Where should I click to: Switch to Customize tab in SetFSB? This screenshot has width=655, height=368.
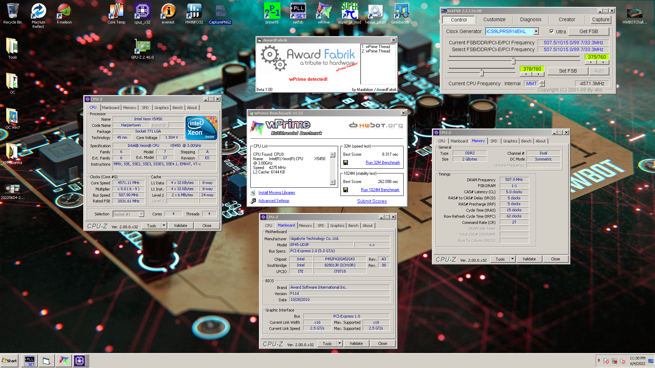tap(494, 20)
